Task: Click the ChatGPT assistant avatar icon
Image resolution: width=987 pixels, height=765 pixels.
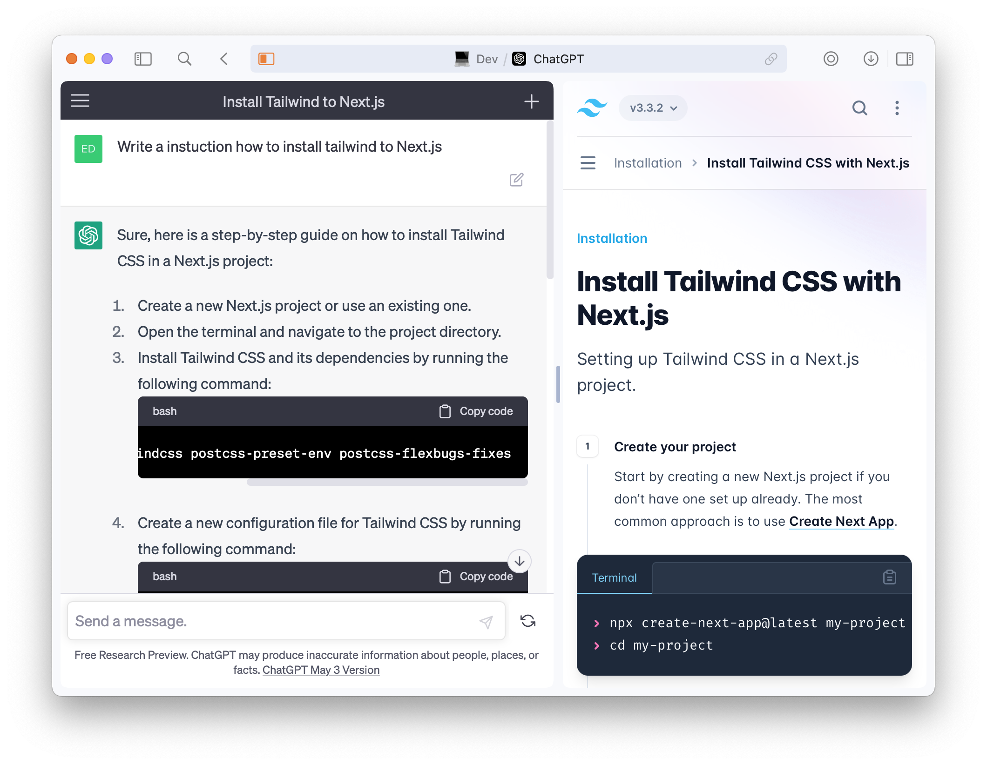Action: (x=88, y=235)
